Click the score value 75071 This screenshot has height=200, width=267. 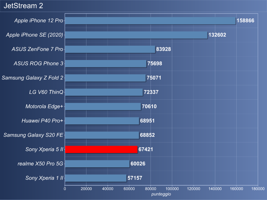(x=154, y=78)
